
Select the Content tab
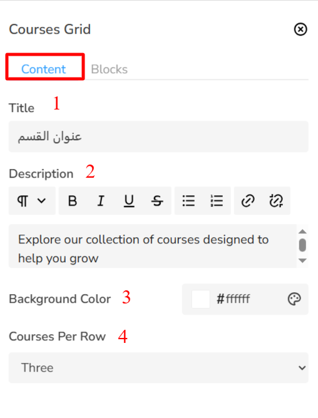[43, 69]
